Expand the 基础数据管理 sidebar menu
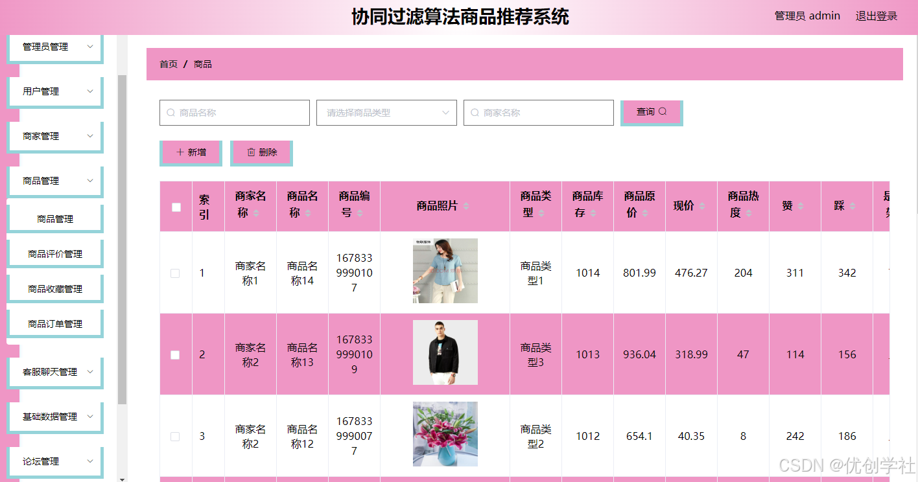This screenshot has height=482, width=918. (55, 417)
